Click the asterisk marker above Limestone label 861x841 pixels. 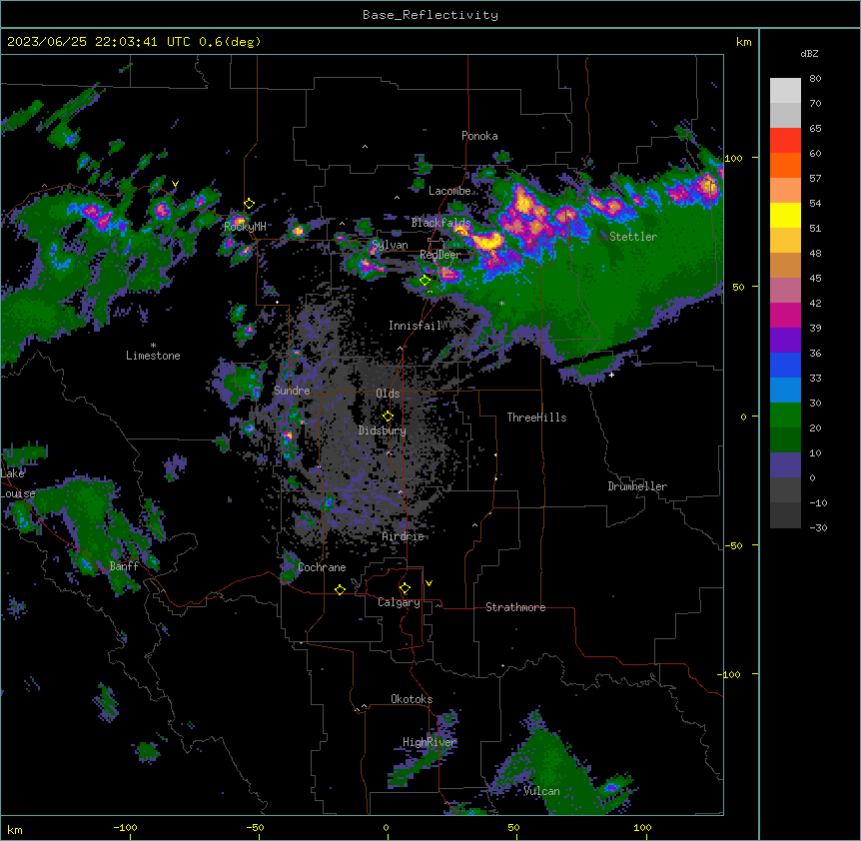(x=153, y=346)
